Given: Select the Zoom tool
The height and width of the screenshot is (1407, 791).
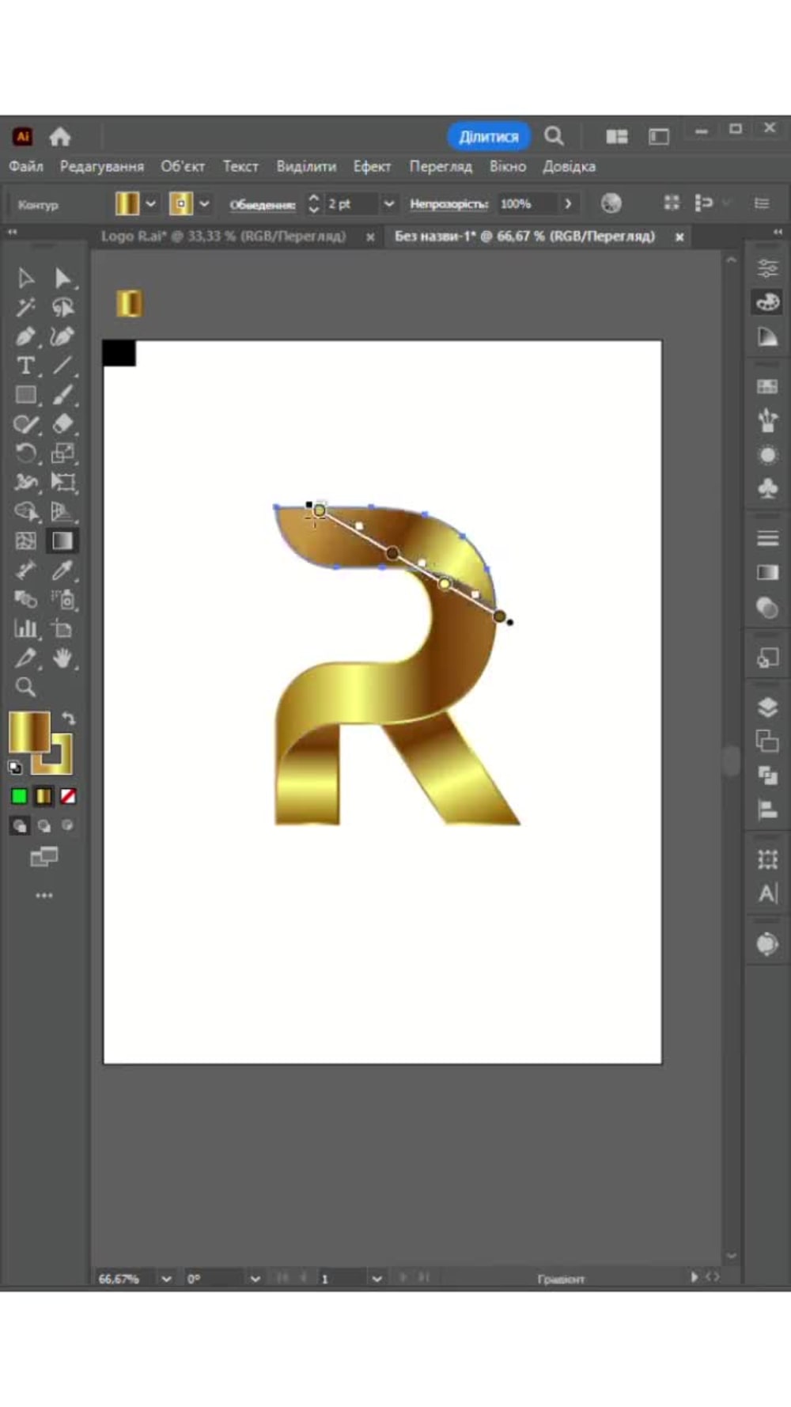Looking at the screenshot, I should (25, 687).
